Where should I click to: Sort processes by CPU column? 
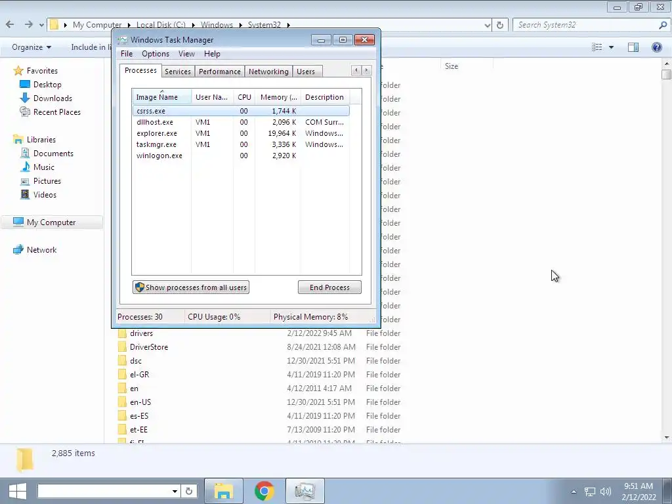[244, 97]
